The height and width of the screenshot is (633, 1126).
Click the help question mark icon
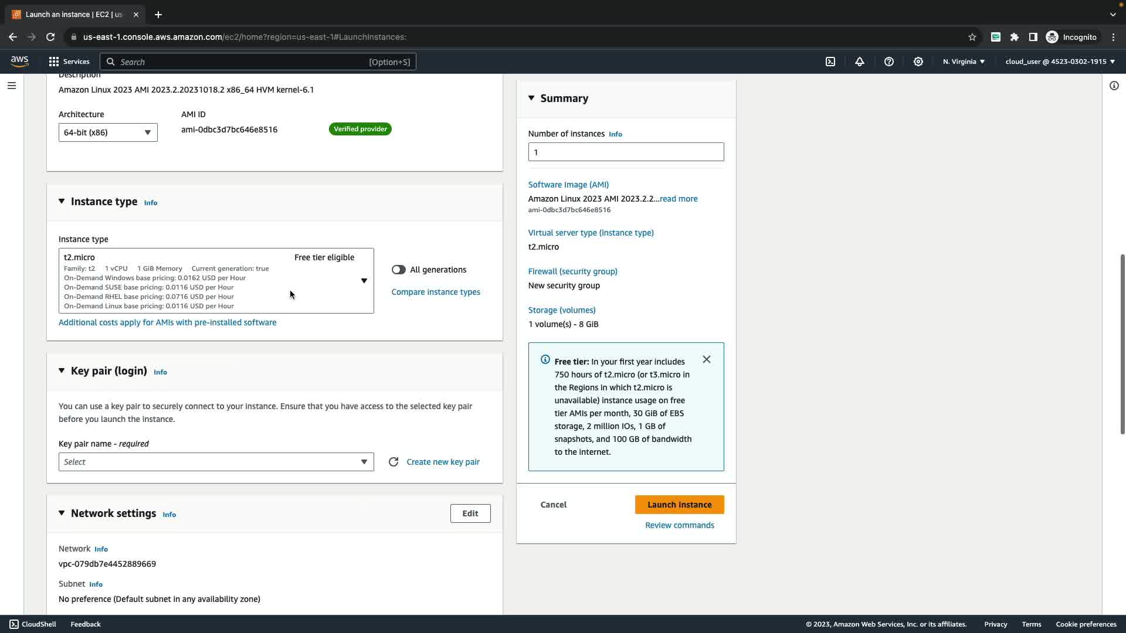(889, 62)
